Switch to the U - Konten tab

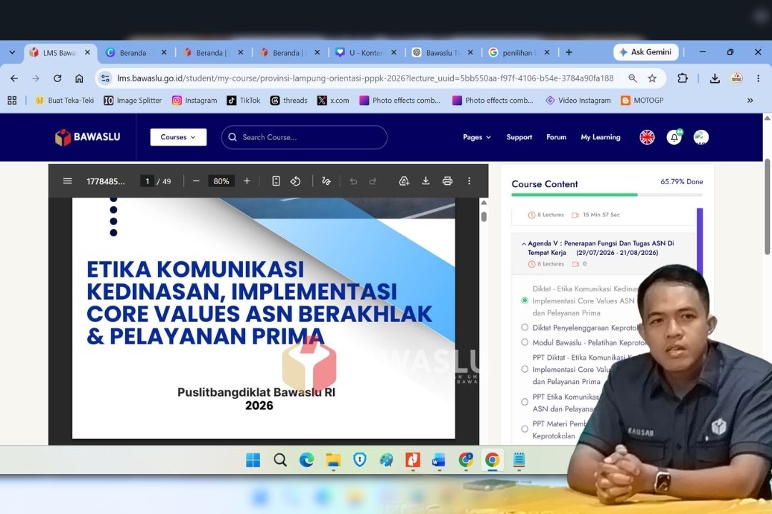coord(366,53)
